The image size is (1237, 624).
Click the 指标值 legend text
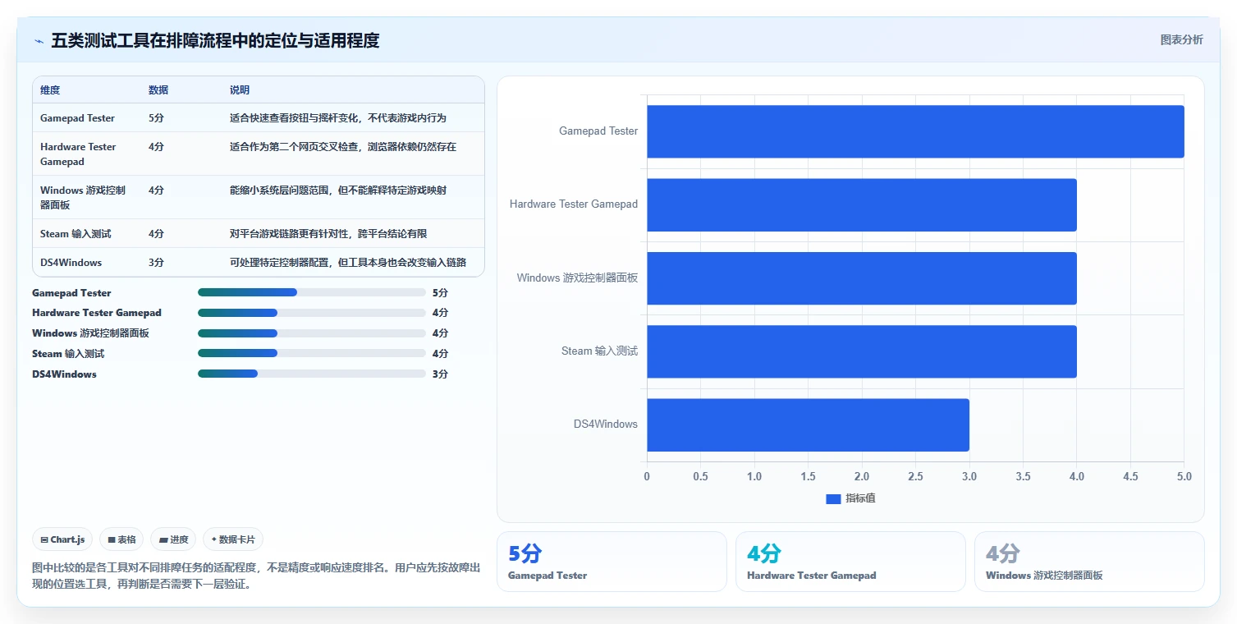861,499
